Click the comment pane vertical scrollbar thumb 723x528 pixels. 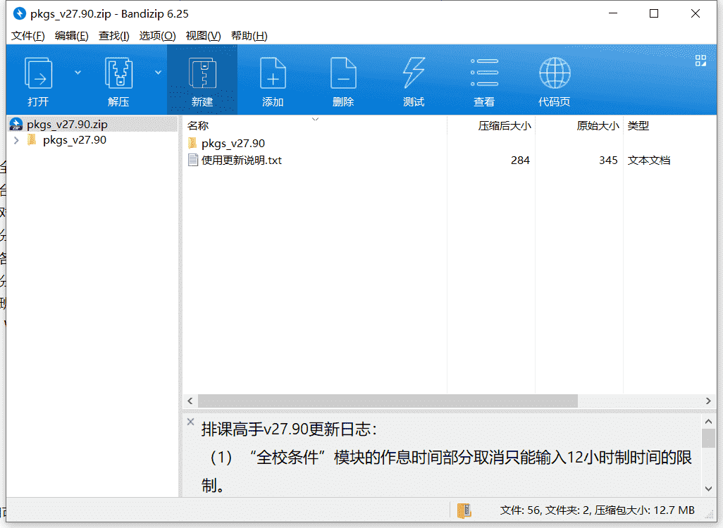709,438
